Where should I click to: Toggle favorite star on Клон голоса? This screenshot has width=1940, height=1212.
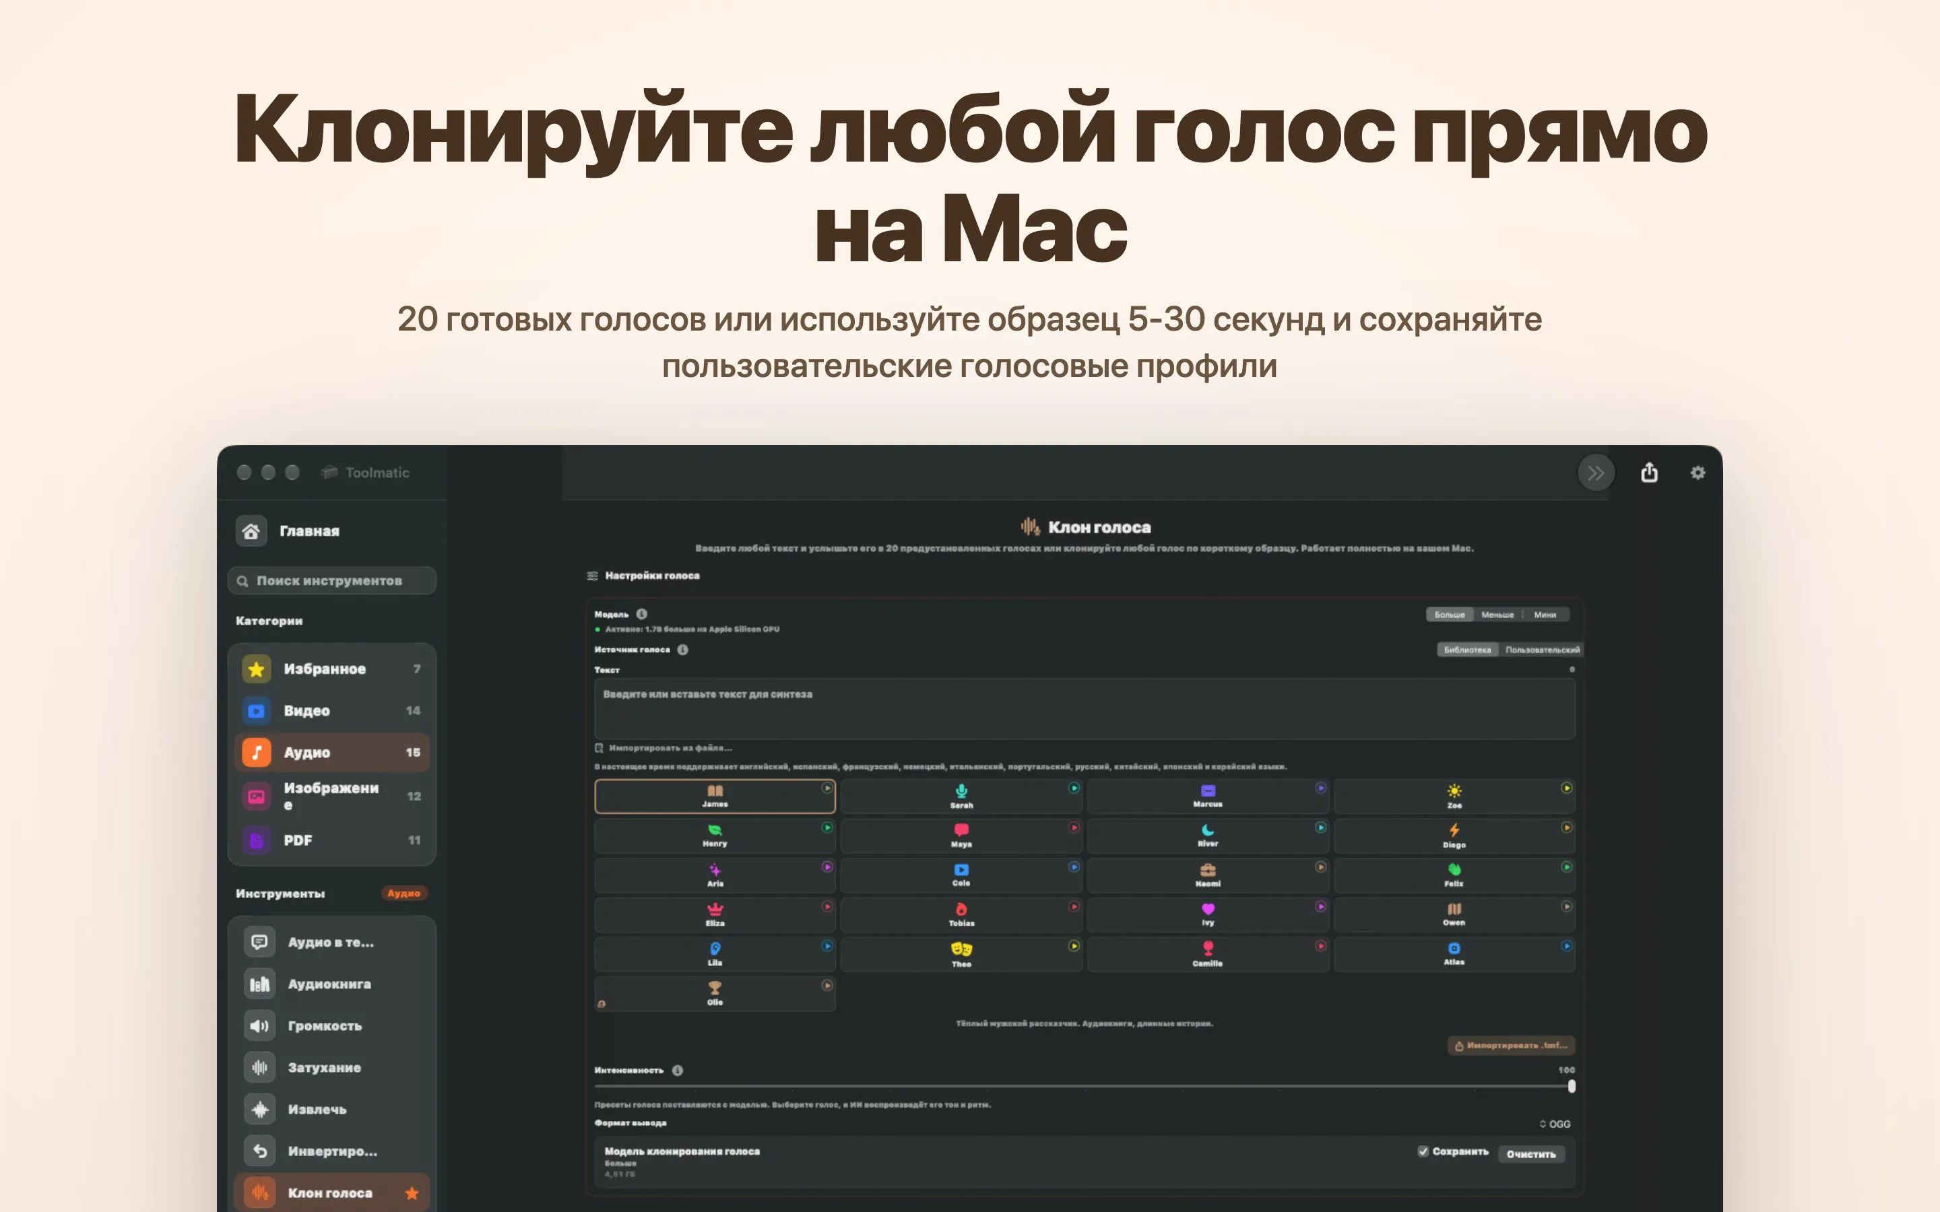coord(412,1192)
